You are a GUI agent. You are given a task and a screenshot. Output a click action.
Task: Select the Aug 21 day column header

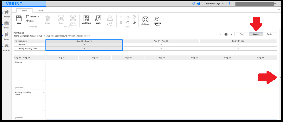pos(194,58)
